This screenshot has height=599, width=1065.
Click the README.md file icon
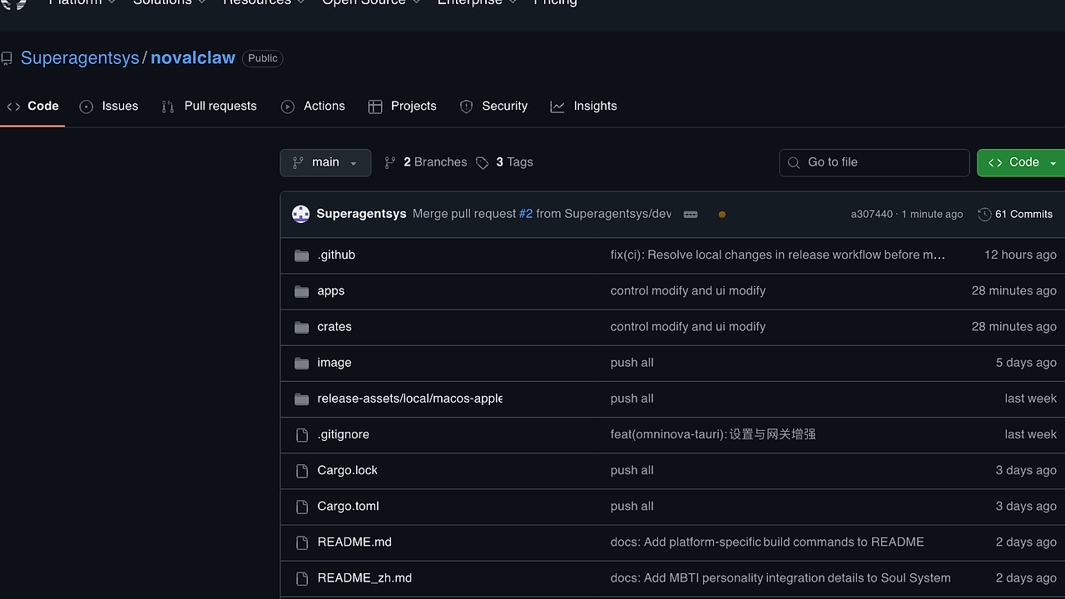[x=302, y=542]
